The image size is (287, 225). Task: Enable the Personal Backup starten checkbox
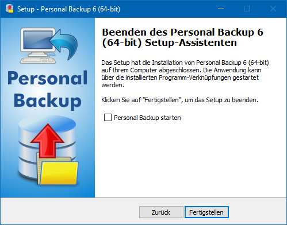(108, 118)
